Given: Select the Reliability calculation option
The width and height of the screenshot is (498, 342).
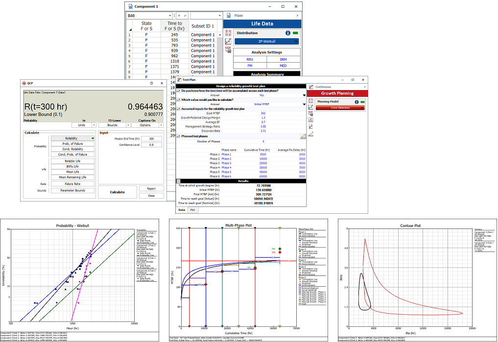Looking at the screenshot, I should point(73,138).
